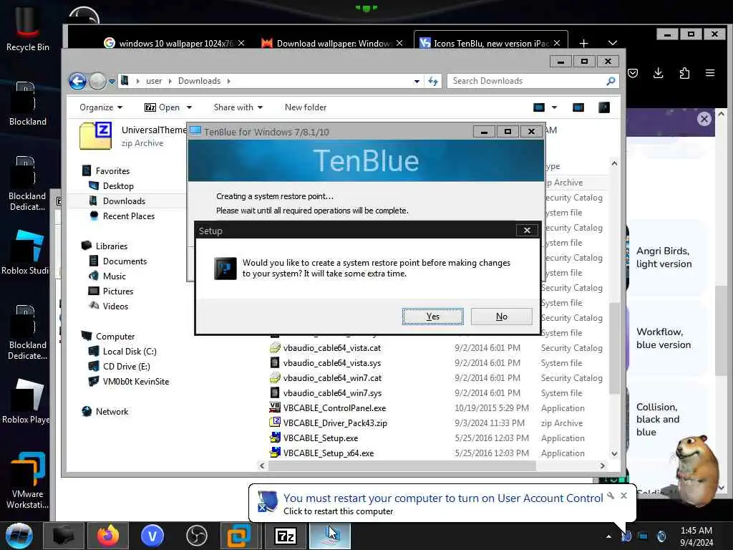
Task: Select the Music library
Action: pyautogui.click(x=114, y=276)
